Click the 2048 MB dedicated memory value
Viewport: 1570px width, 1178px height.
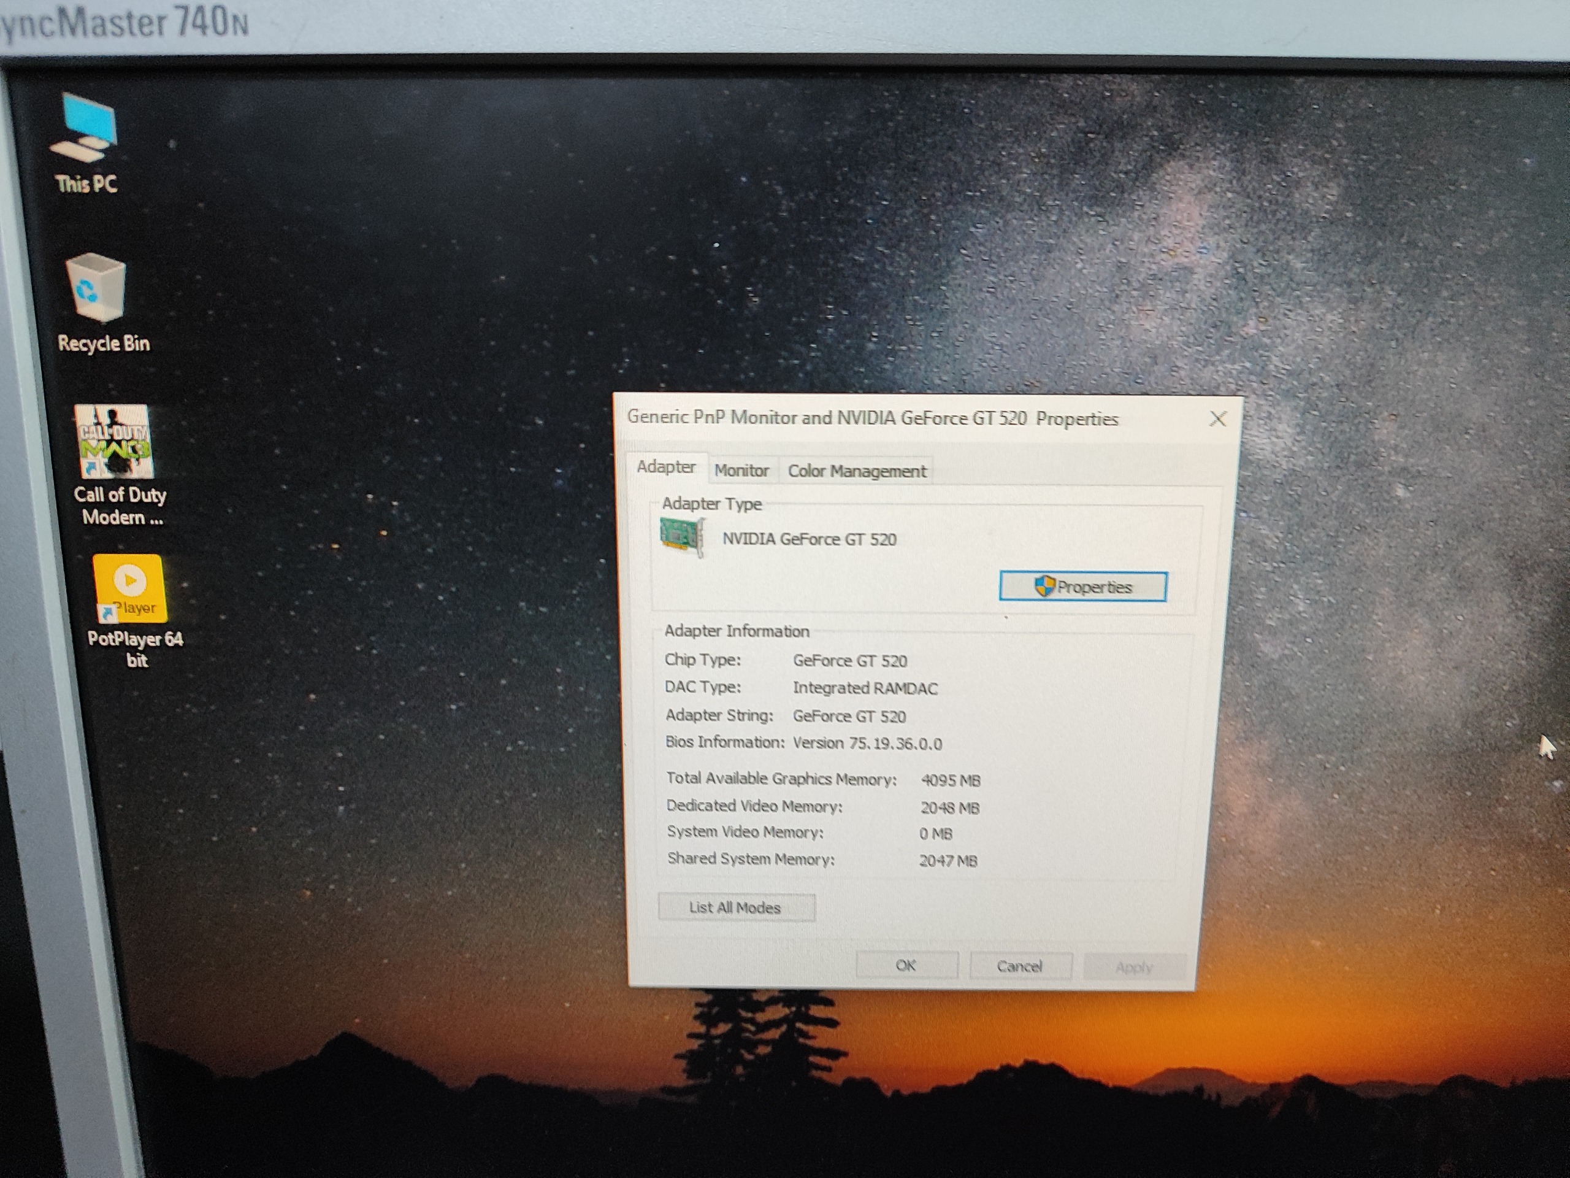coord(949,807)
